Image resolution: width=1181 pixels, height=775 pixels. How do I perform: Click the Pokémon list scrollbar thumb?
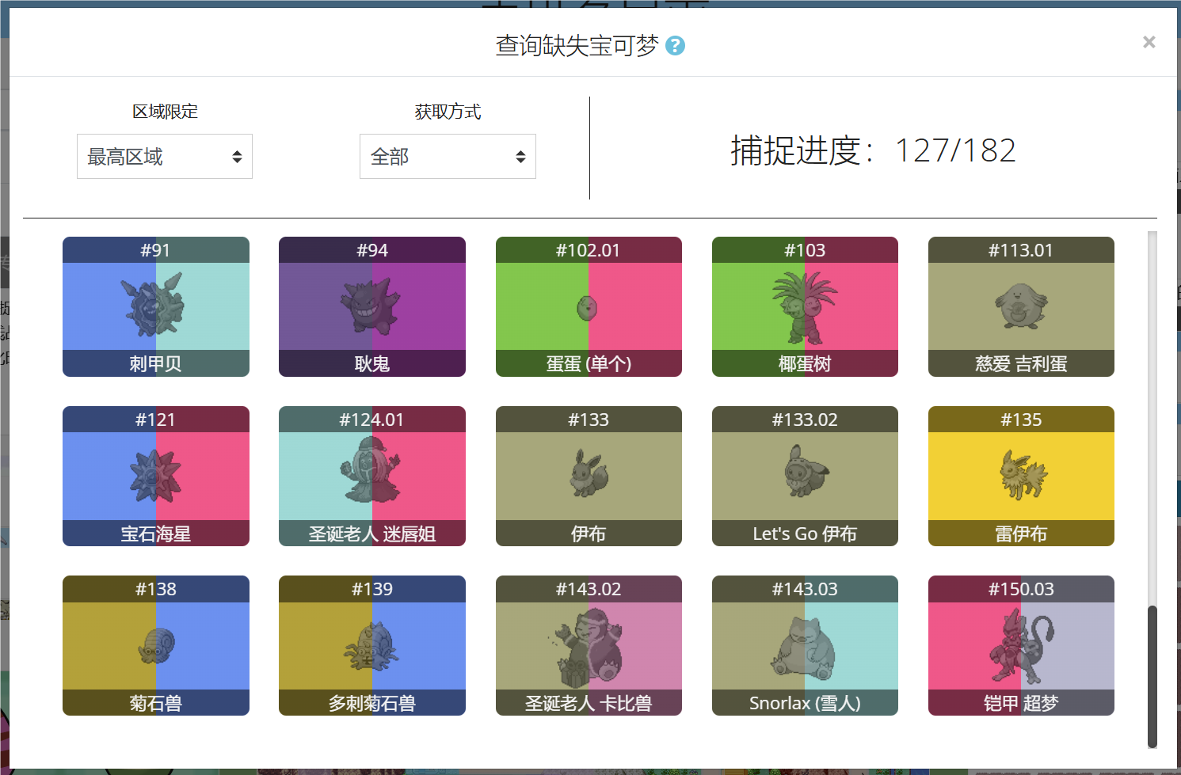1152,676
